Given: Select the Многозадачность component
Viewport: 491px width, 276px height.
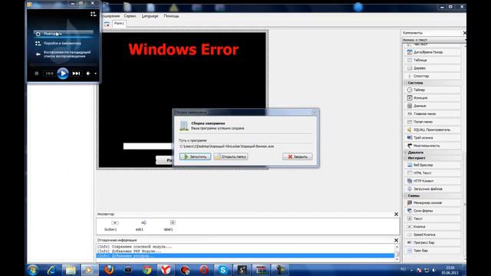Looking at the screenshot, I should 433,146.
